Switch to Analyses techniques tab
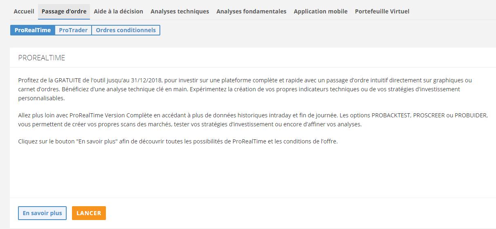The image size is (496, 229). click(x=180, y=11)
